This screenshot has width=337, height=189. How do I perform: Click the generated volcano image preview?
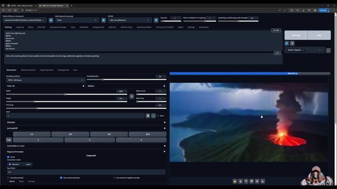click(x=249, y=122)
